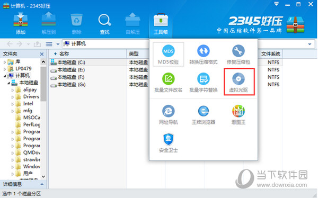The height and width of the screenshot is (198, 318).
Task: Click the forward navigation arrow
Action: [20, 44]
